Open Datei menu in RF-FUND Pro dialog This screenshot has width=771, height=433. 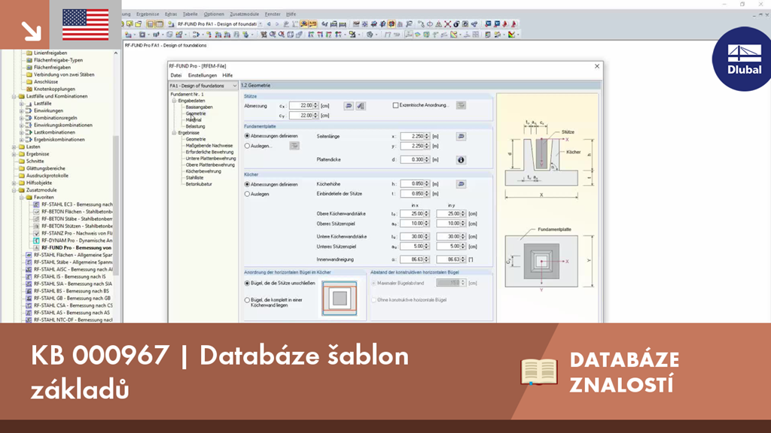tap(176, 76)
